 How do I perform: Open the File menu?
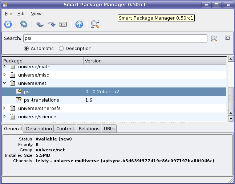tap(9, 14)
